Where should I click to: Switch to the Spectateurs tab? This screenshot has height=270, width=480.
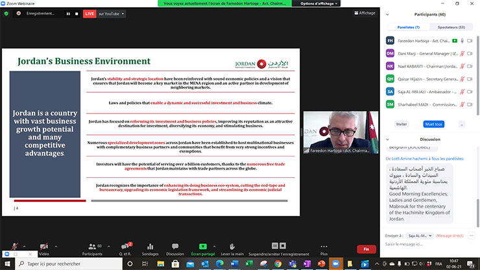coord(451,27)
